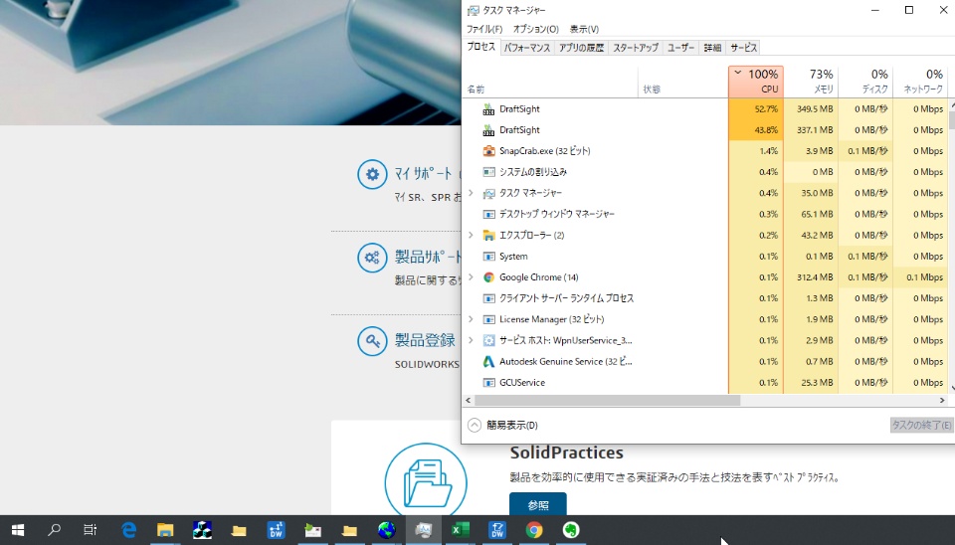The height and width of the screenshot is (545, 955).
Task: Click the horizontal scrollbar right arrow
Action: (x=942, y=400)
